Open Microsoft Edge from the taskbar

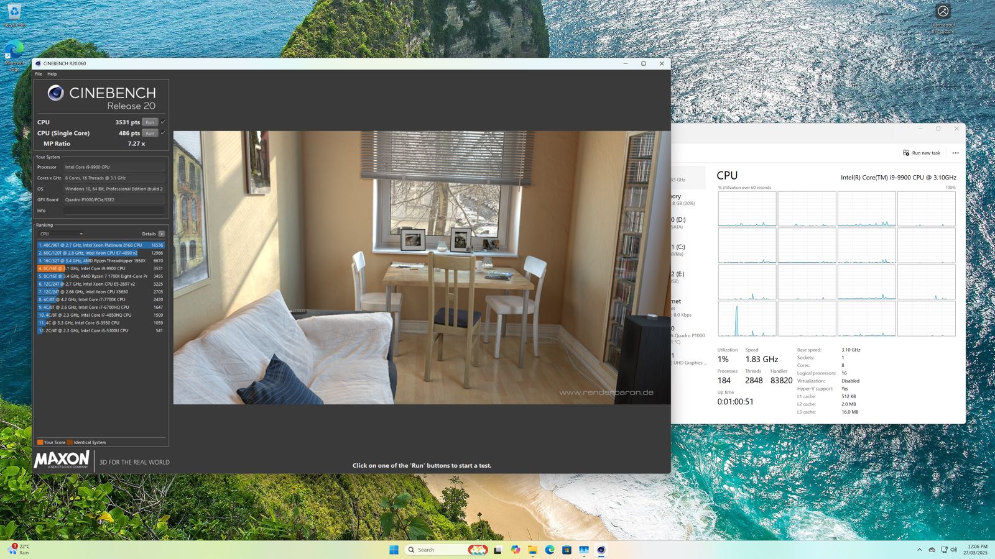550,550
